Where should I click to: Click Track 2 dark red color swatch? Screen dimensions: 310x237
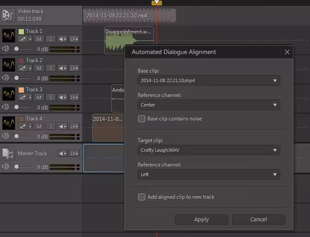[21, 61]
